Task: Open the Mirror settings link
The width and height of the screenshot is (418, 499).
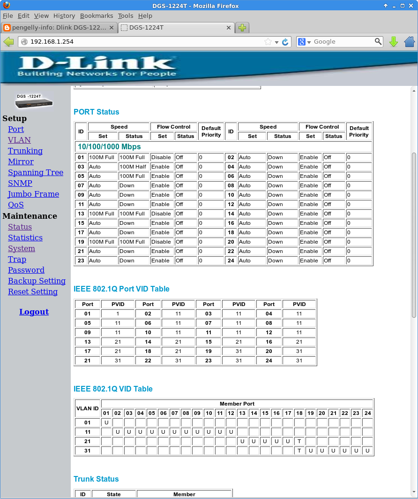Action: (x=21, y=161)
